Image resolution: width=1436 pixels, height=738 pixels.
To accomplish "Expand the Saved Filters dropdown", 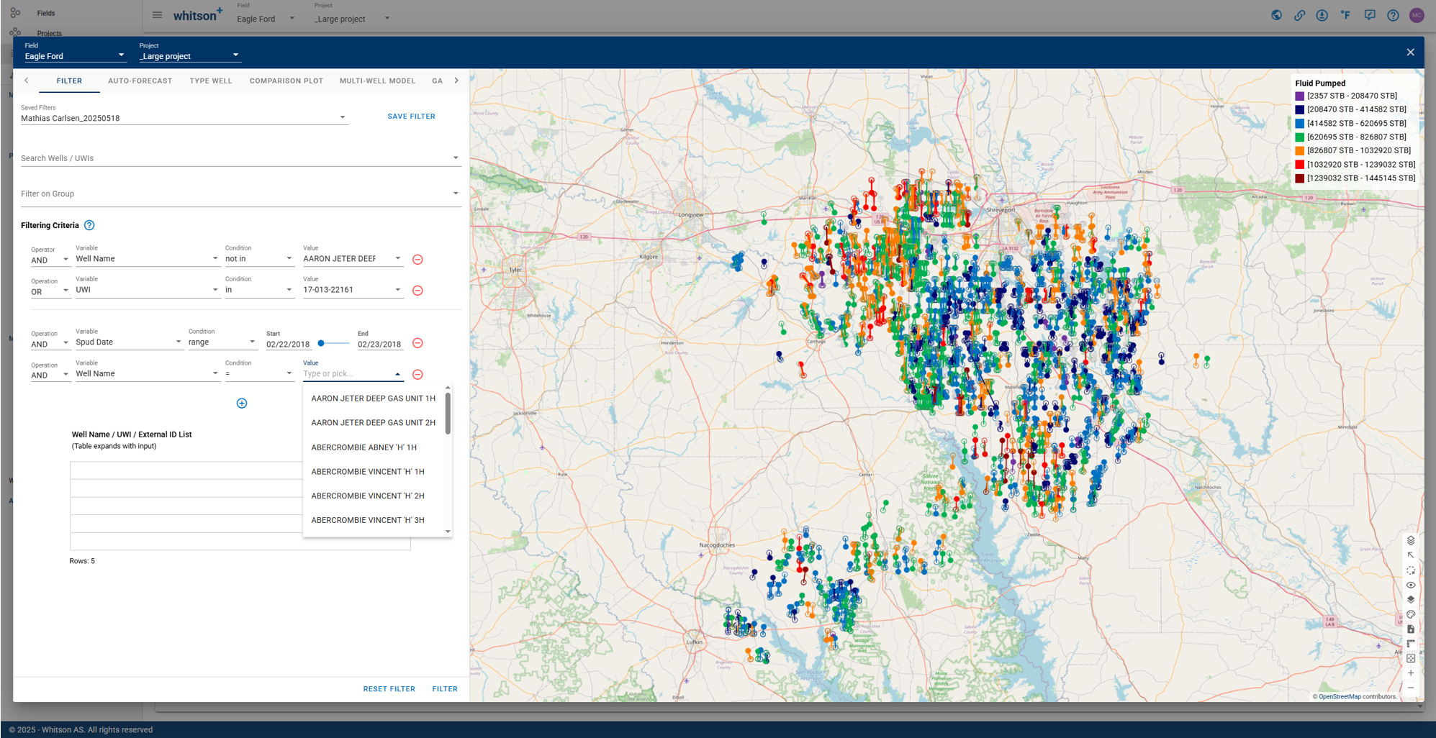I will (x=343, y=117).
